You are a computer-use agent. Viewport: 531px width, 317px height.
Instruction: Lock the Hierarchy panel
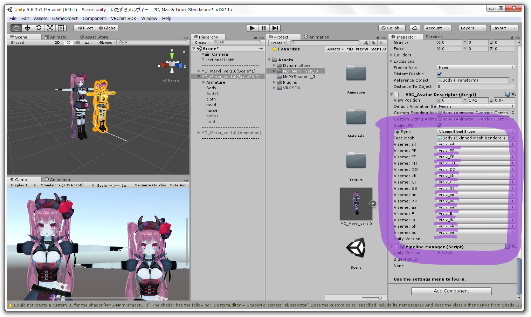[255, 37]
